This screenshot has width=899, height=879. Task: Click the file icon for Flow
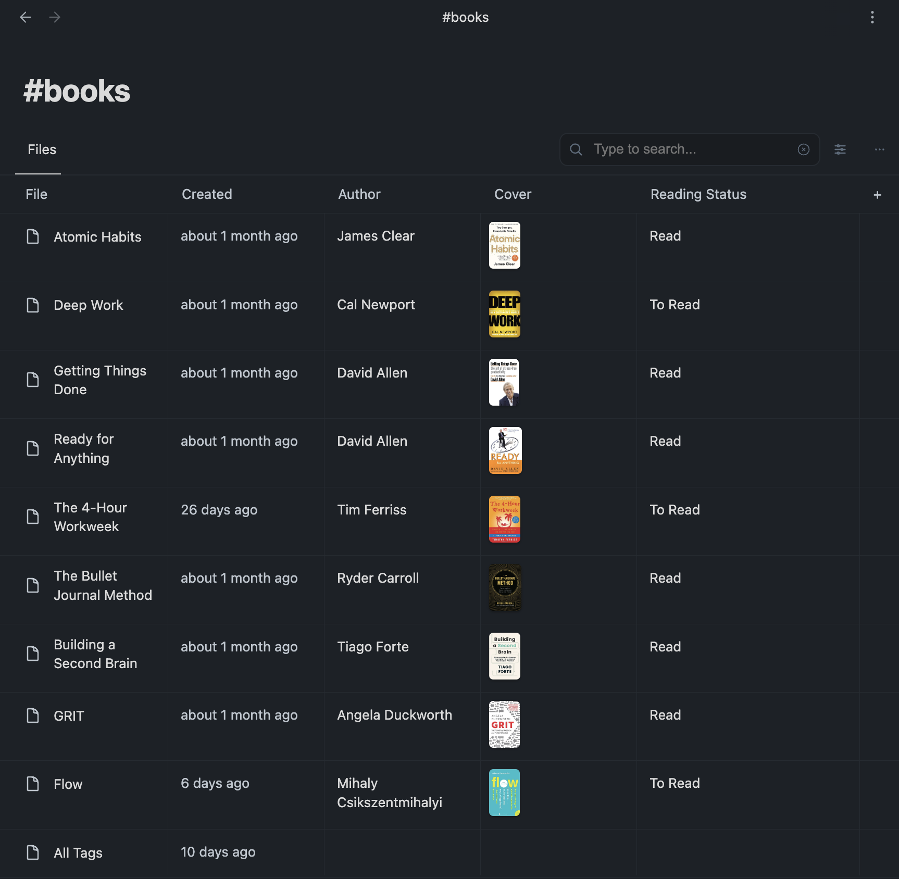point(33,784)
